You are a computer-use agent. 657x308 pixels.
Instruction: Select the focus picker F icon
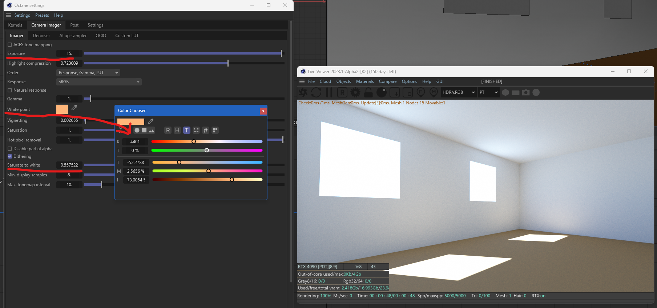pos(421,92)
